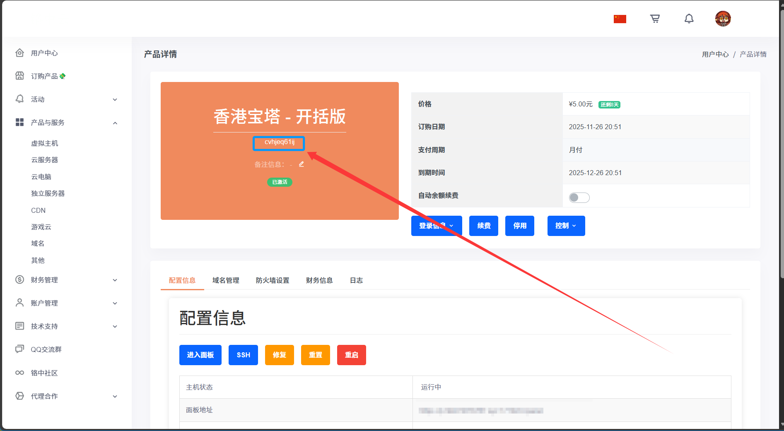Click the 用户中心 home icon in sidebar
784x431 pixels.
point(19,53)
